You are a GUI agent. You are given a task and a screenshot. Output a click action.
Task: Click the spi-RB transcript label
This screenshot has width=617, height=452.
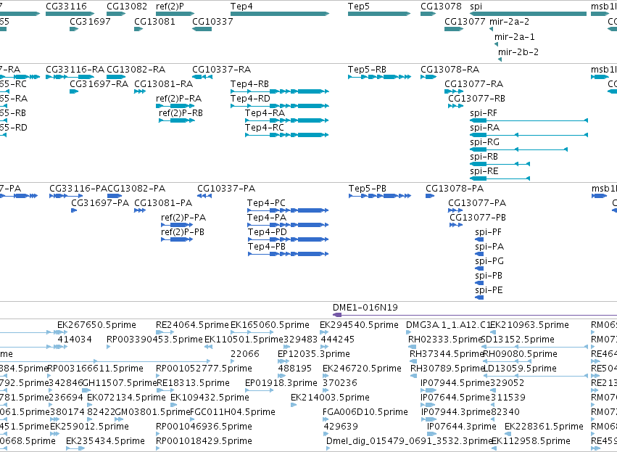pos(484,157)
